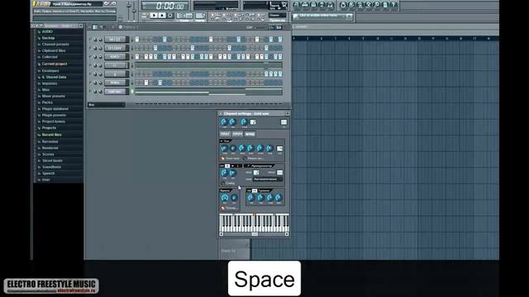Open the arpeggiator chord dropdown
529x297 pixels.
[x=268, y=179]
